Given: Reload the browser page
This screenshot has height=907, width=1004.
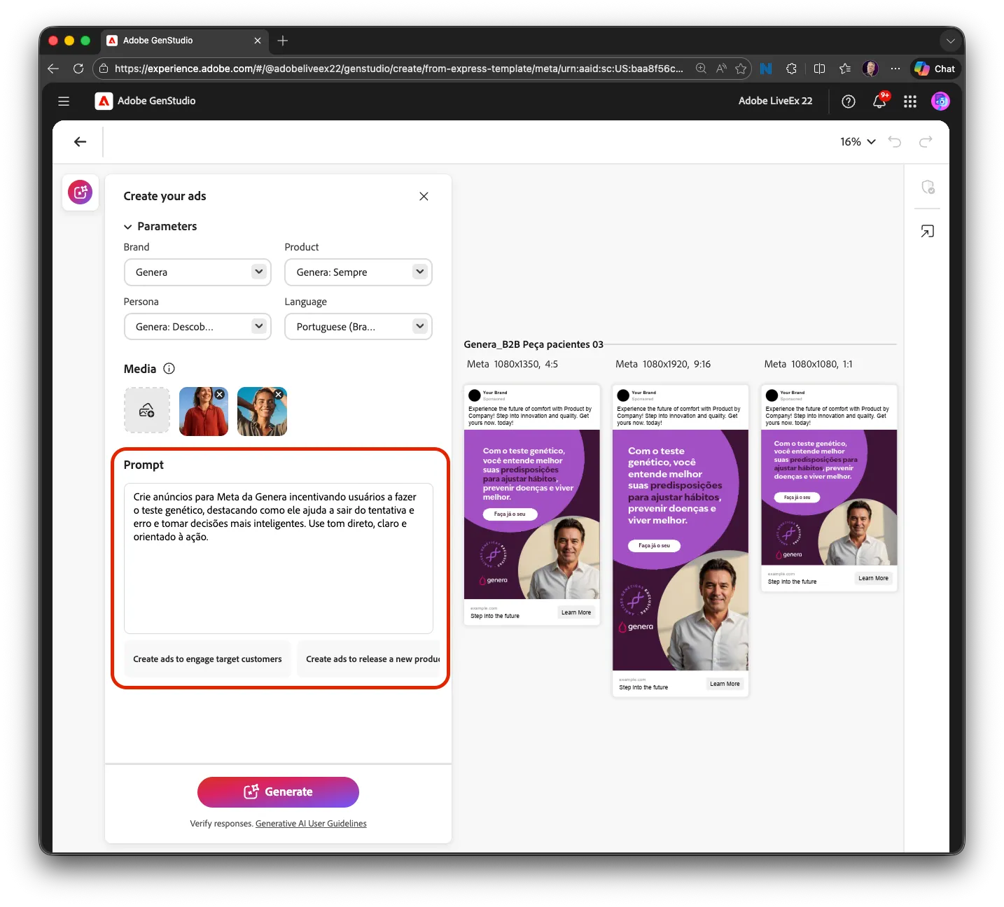Looking at the screenshot, I should tap(78, 69).
